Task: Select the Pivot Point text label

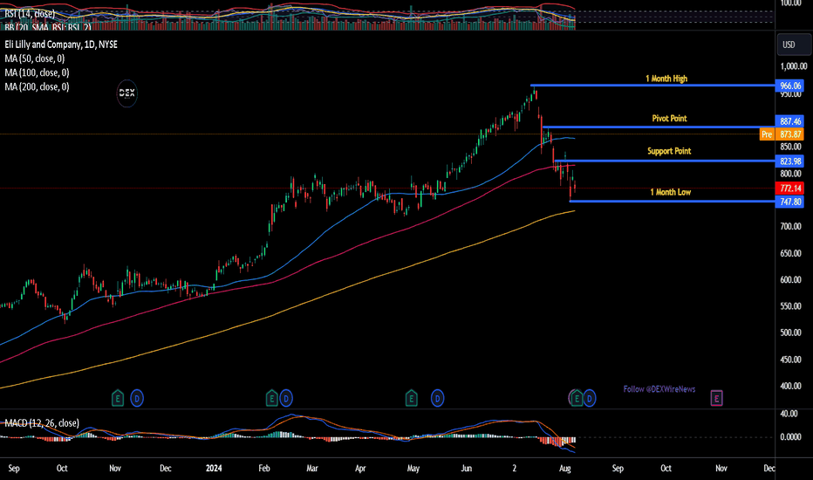Action: (x=669, y=119)
